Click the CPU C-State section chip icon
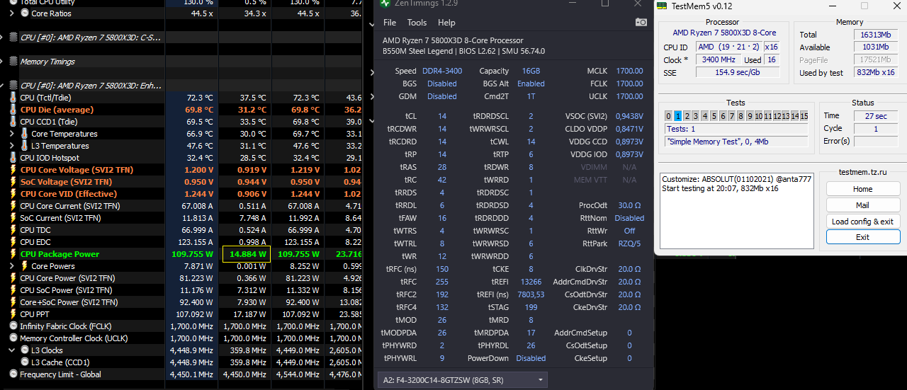The width and height of the screenshot is (907, 390). [x=13, y=38]
